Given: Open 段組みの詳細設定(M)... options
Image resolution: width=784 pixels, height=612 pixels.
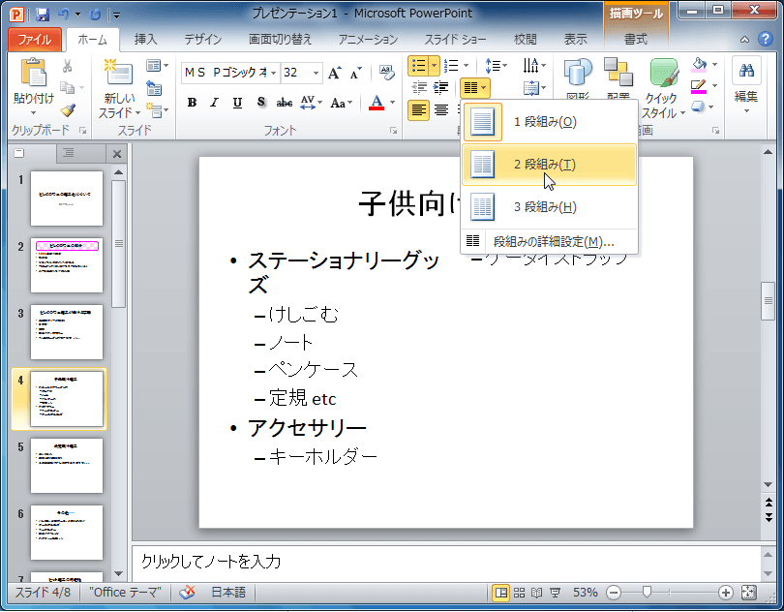Looking at the screenshot, I should (549, 242).
